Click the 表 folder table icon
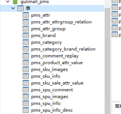The width and height of the screenshot is (121, 114). (x=20, y=8)
